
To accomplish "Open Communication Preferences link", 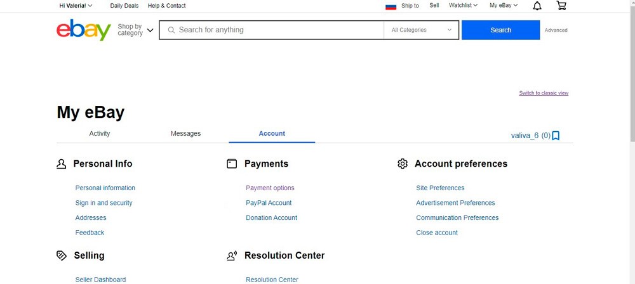I will (457, 217).
